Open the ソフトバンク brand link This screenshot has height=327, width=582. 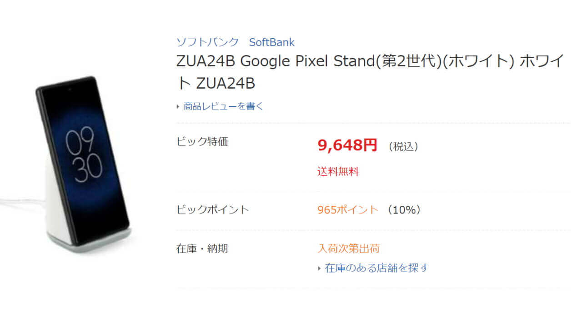point(207,42)
